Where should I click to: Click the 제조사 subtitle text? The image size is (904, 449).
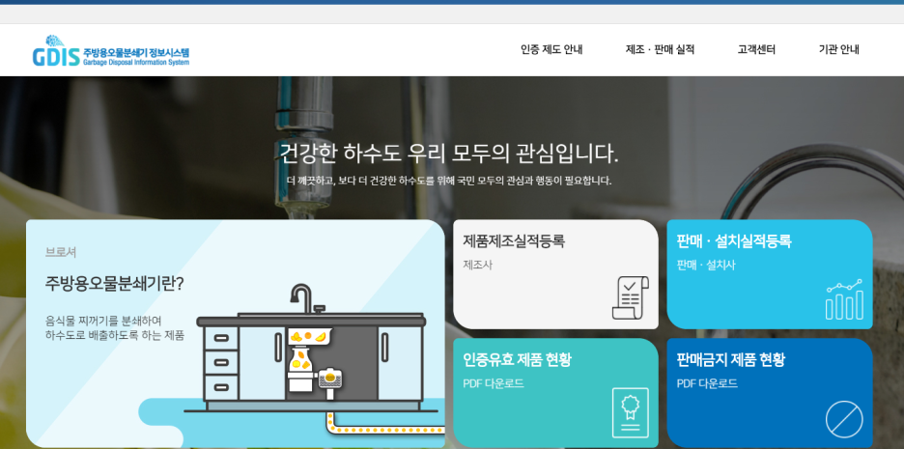coord(477,266)
